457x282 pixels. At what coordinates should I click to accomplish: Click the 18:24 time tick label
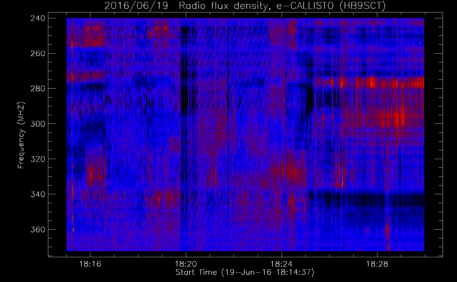(x=282, y=264)
